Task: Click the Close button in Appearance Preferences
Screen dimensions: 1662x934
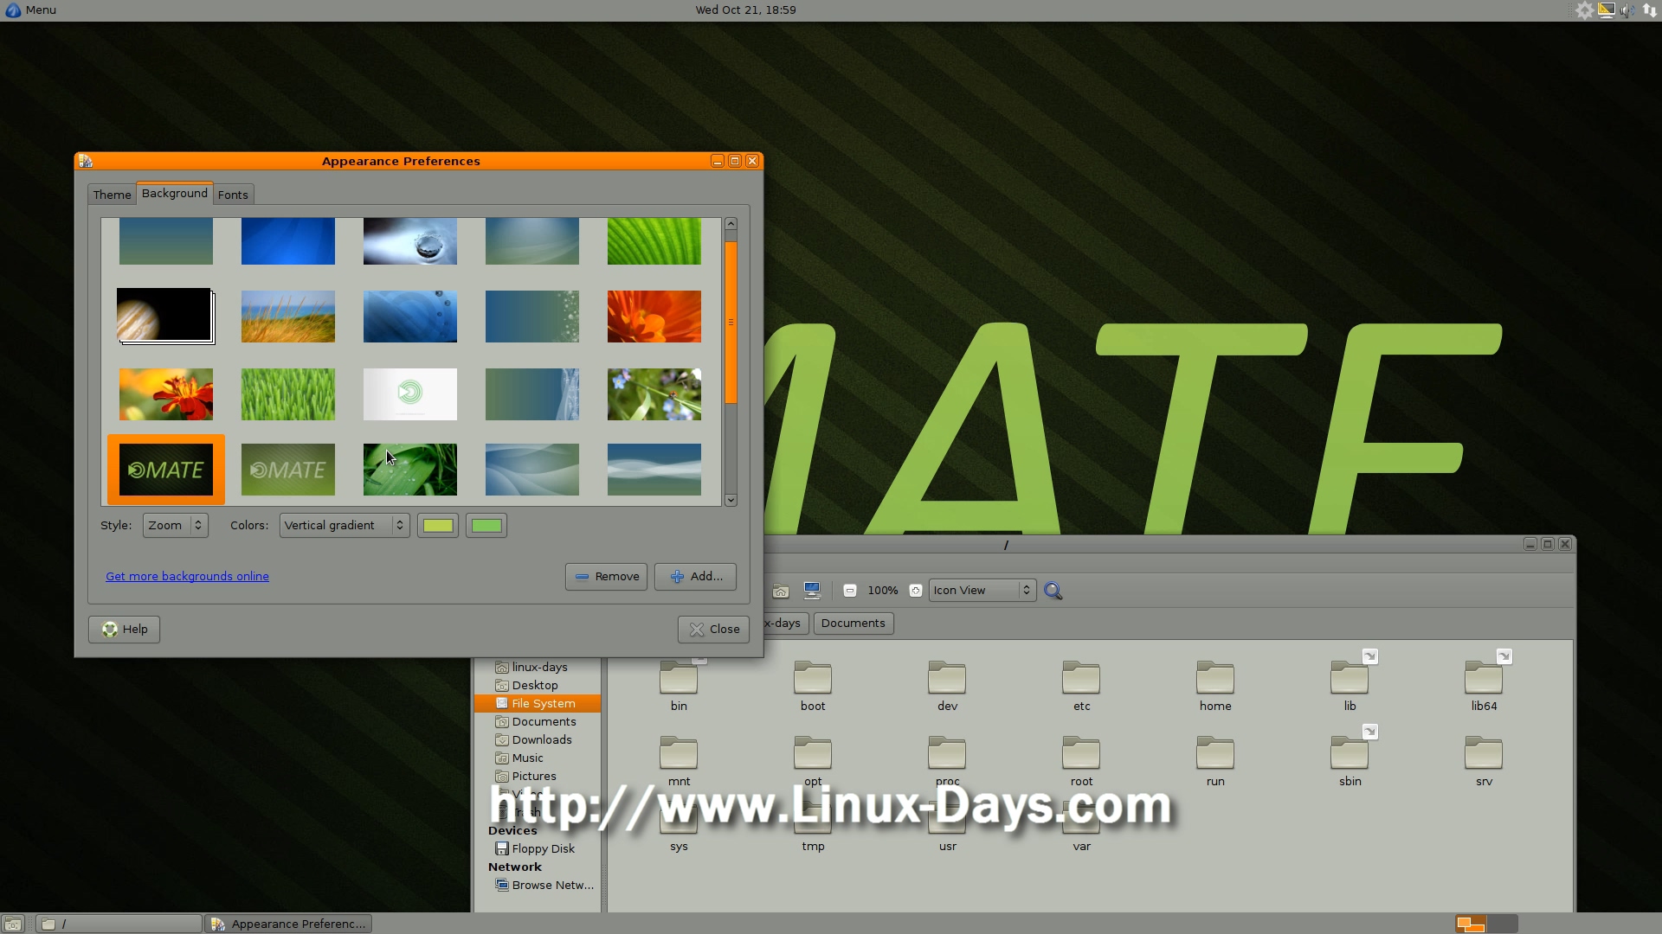Action: pyautogui.click(x=713, y=630)
